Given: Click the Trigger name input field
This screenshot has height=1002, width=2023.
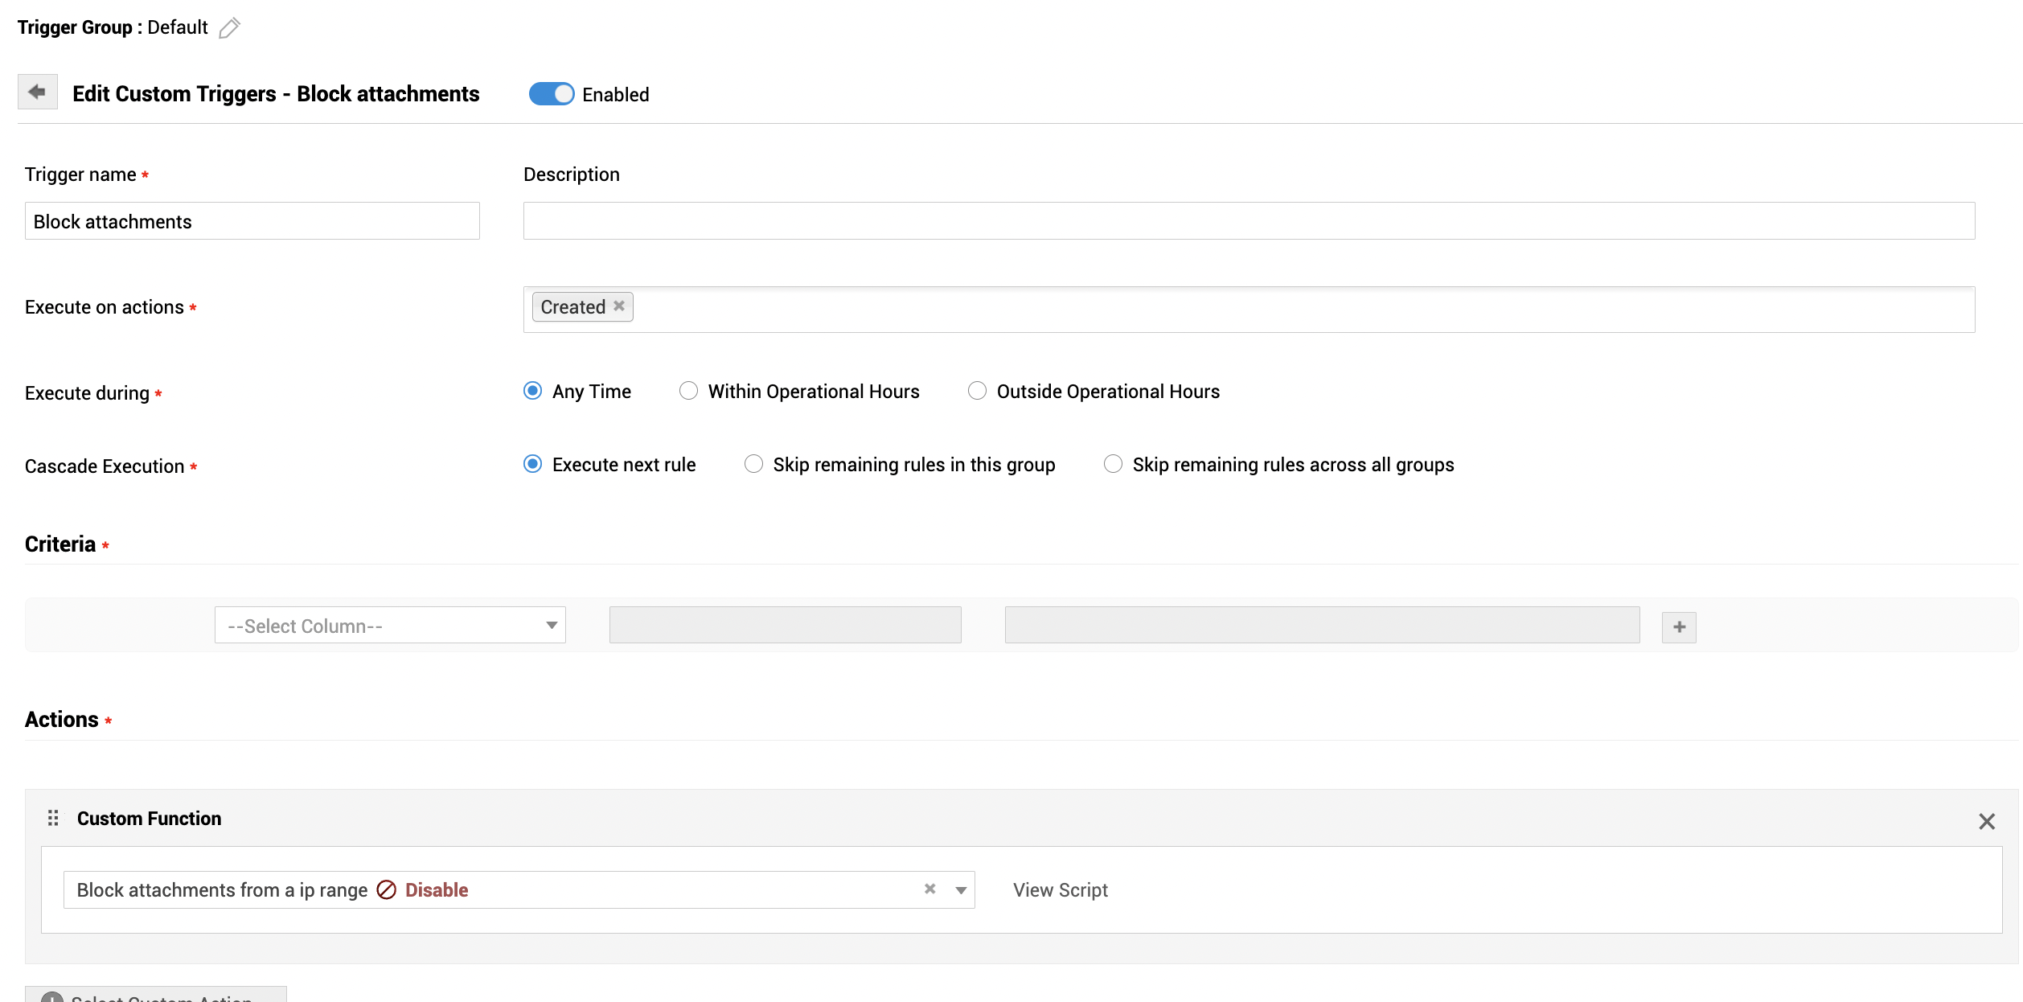Looking at the screenshot, I should (252, 221).
